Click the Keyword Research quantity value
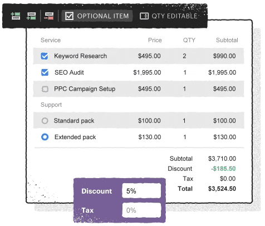265x226 pixels. coord(184,56)
